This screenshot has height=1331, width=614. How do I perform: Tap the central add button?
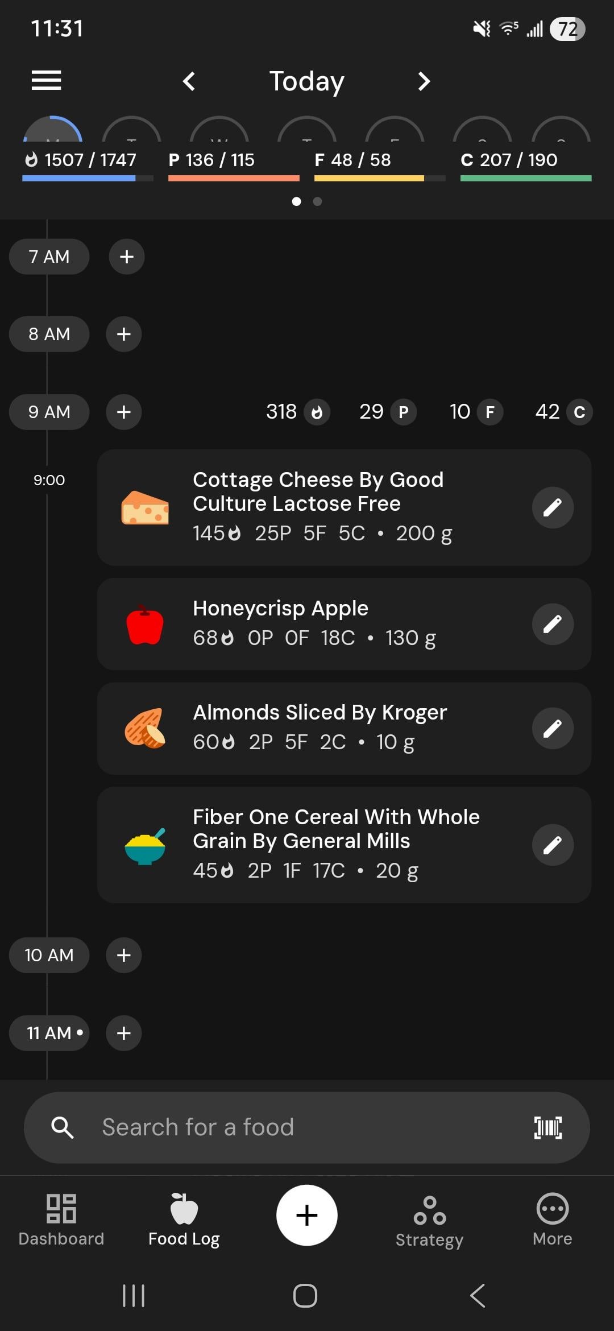[x=306, y=1215]
